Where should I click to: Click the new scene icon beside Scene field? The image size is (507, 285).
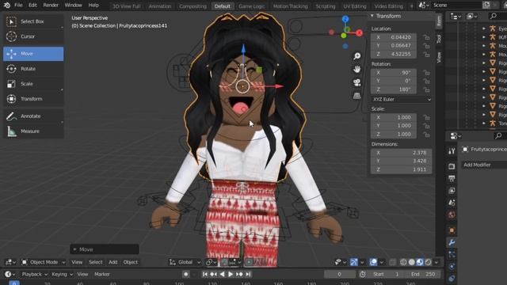486,6
